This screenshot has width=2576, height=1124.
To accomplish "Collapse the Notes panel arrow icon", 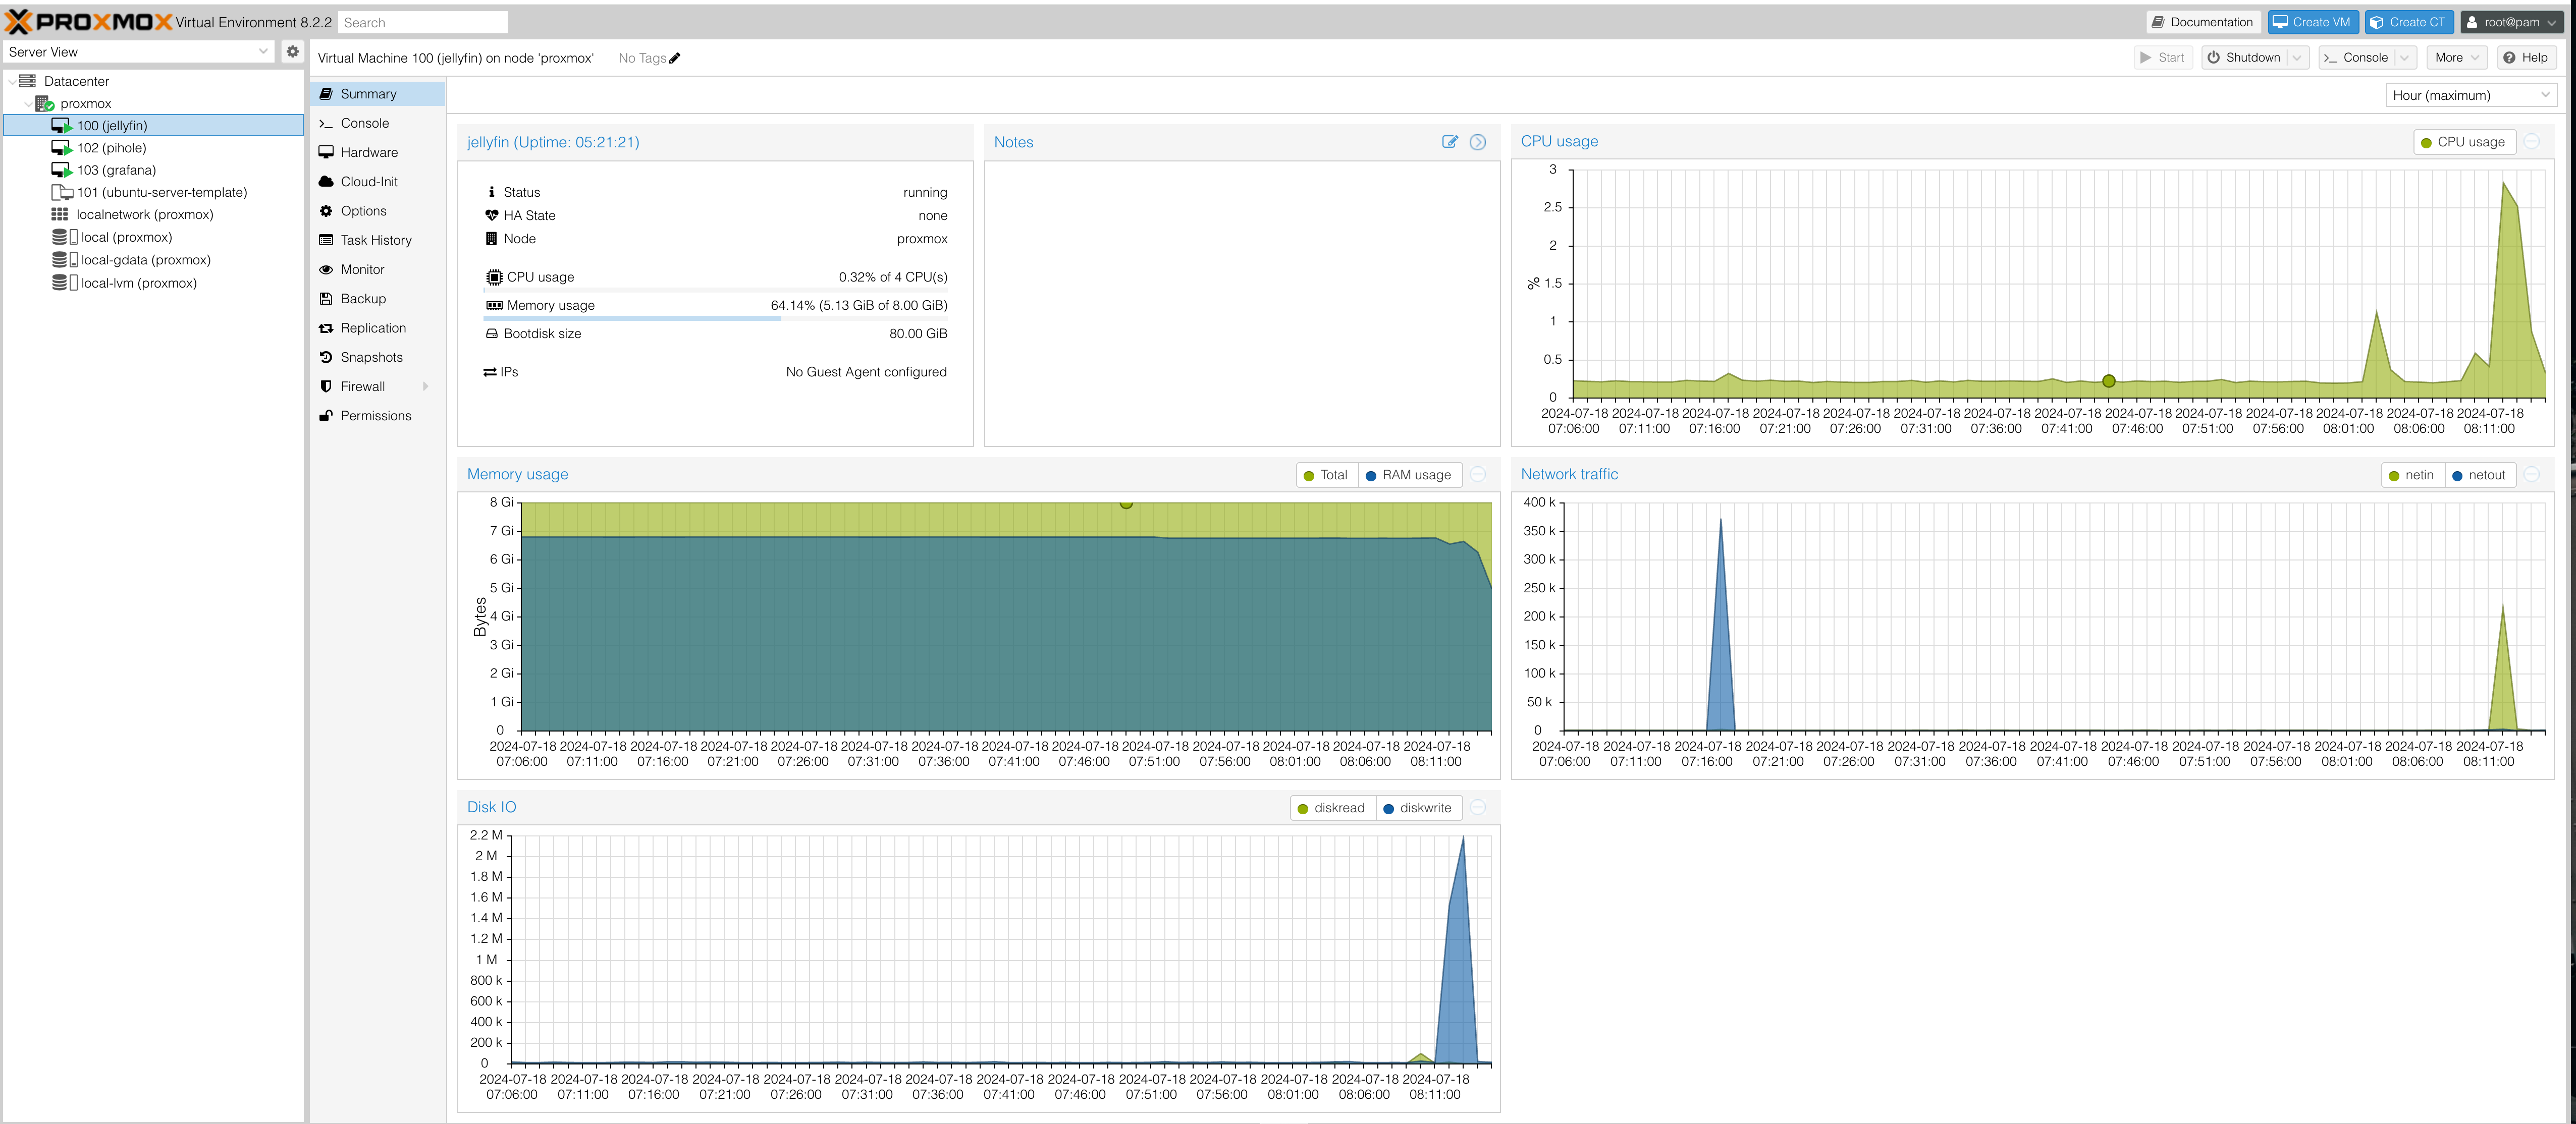I will (1478, 142).
